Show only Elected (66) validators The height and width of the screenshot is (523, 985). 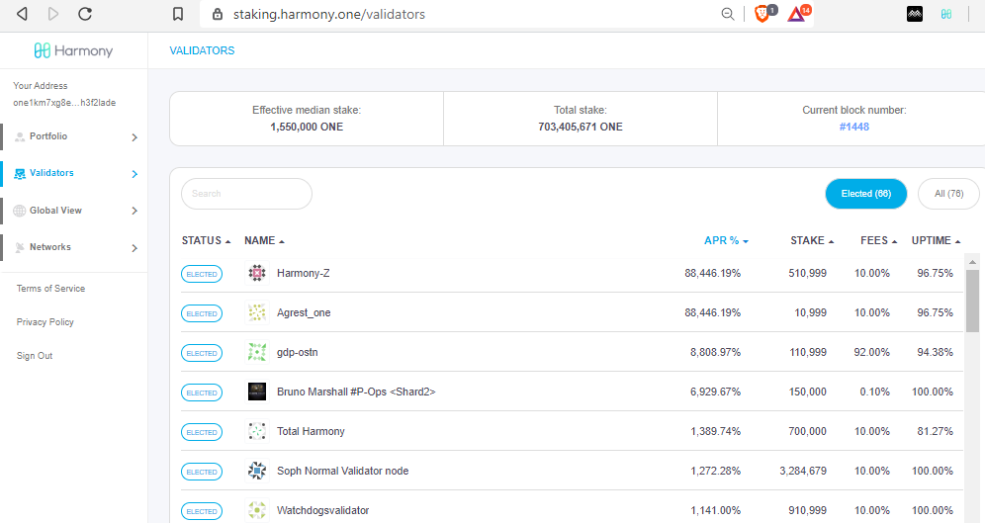point(865,194)
